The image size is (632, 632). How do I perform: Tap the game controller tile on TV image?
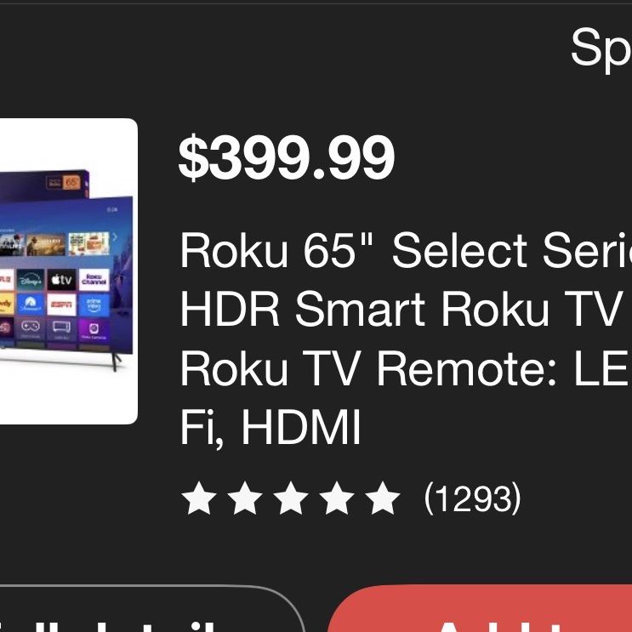tap(31, 329)
